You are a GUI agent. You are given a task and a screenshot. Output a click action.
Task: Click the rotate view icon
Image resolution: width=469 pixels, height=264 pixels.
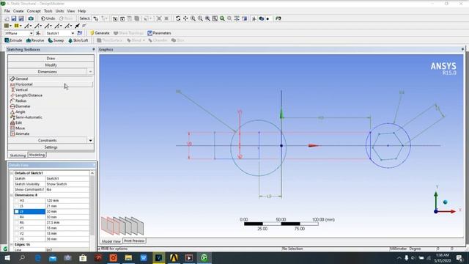point(178,18)
